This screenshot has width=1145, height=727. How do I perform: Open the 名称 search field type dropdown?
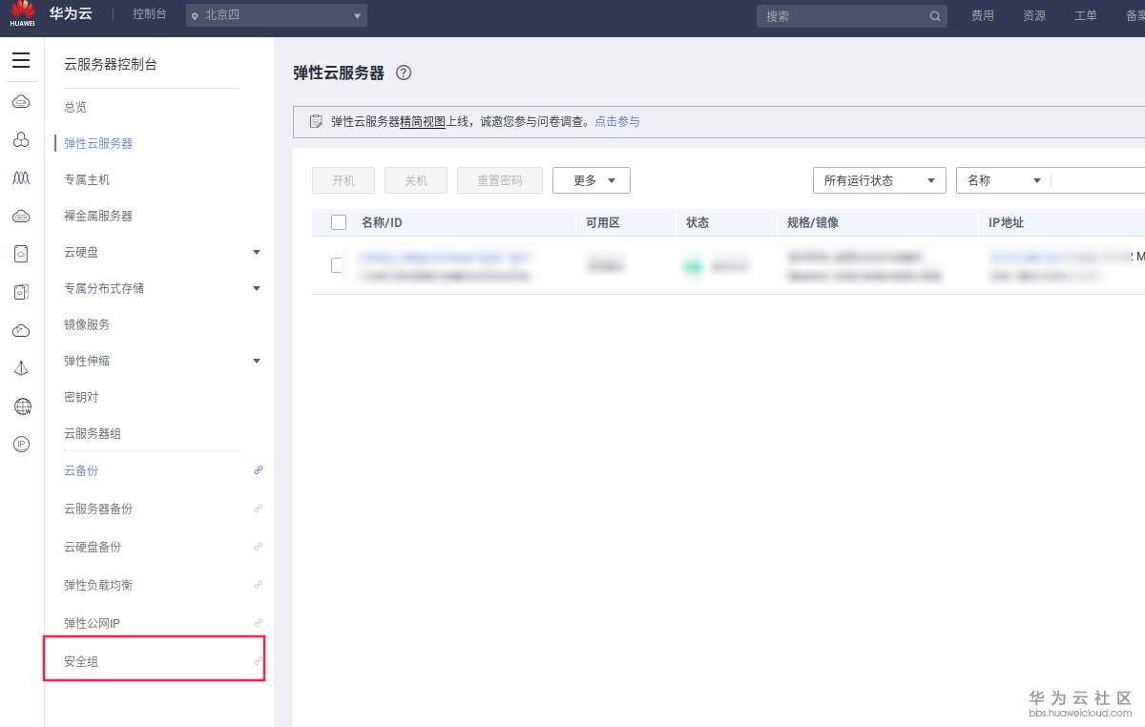[x=1004, y=180]
